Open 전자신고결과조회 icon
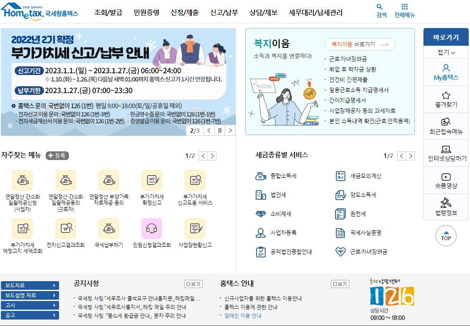Viewport: 470px width, 326px height. click(66, 229)
